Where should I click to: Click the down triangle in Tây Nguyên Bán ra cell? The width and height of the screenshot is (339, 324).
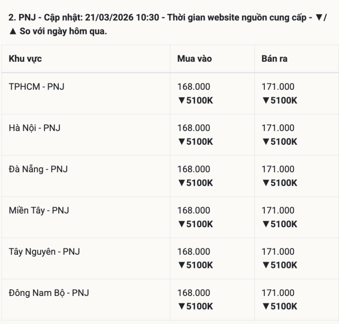coord(265,265)
